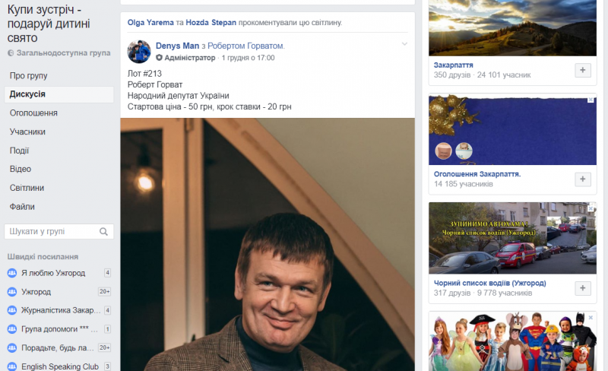Join Оголошення Закарпаття group via plus icon
This screenshot has height=371, width=608.
[582, 179]
